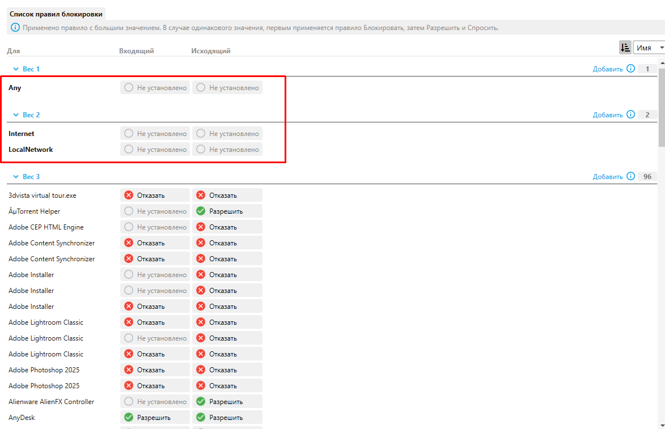Toggle incoming rule for LocalNetwork
Screen dimensions: 665x429
tap(155, 150)
